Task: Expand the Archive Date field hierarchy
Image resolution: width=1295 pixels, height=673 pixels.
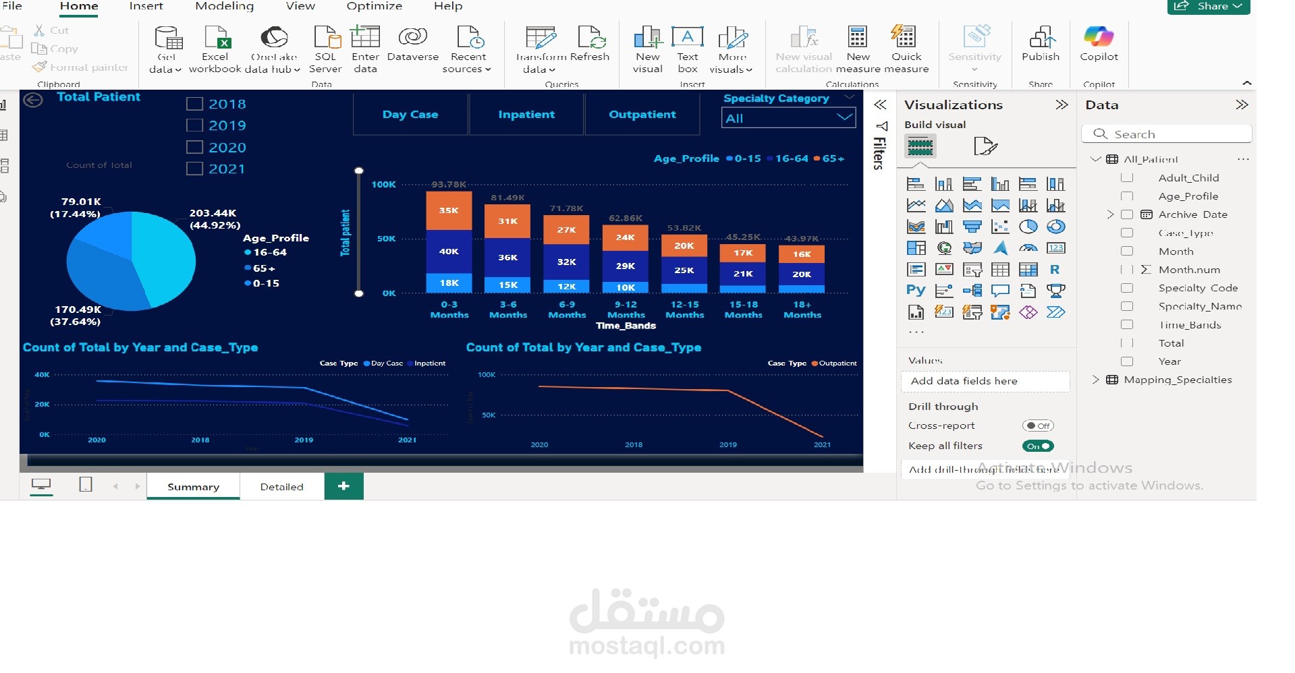Action: [1110, 214]
